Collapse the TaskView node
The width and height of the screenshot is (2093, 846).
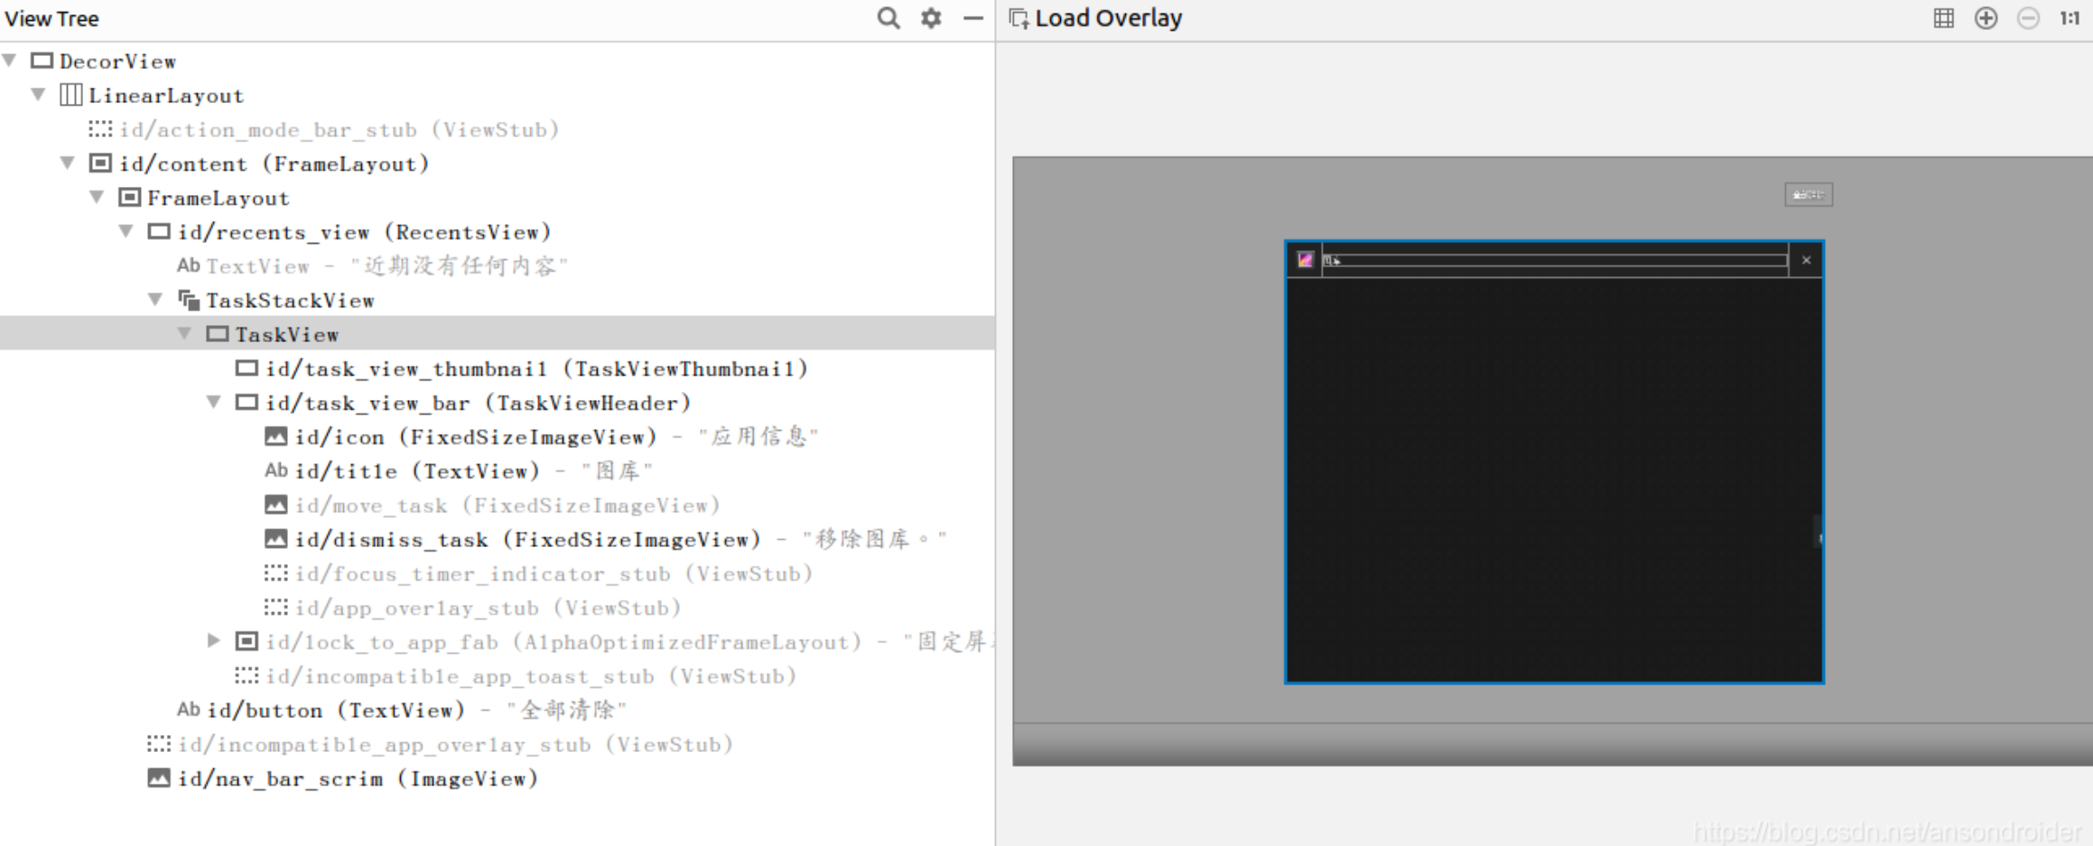185,333
